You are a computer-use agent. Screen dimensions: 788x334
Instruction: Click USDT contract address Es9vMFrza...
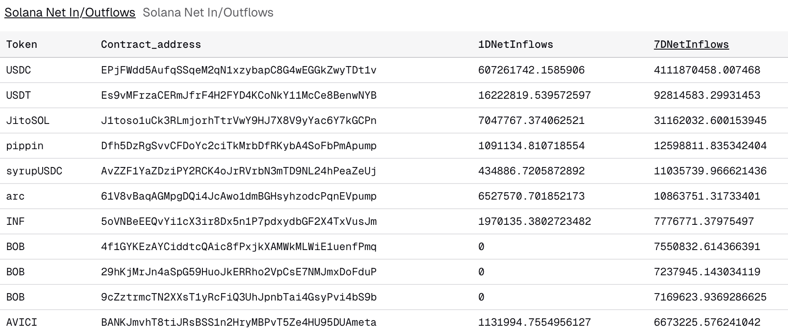click(x=239, y=95)
